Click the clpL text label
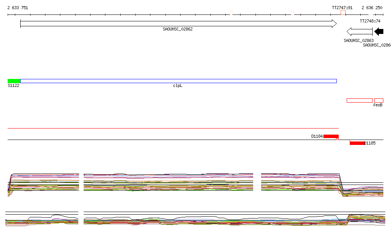The height and width of the screenshot is (233, 391). pos(178,86)
